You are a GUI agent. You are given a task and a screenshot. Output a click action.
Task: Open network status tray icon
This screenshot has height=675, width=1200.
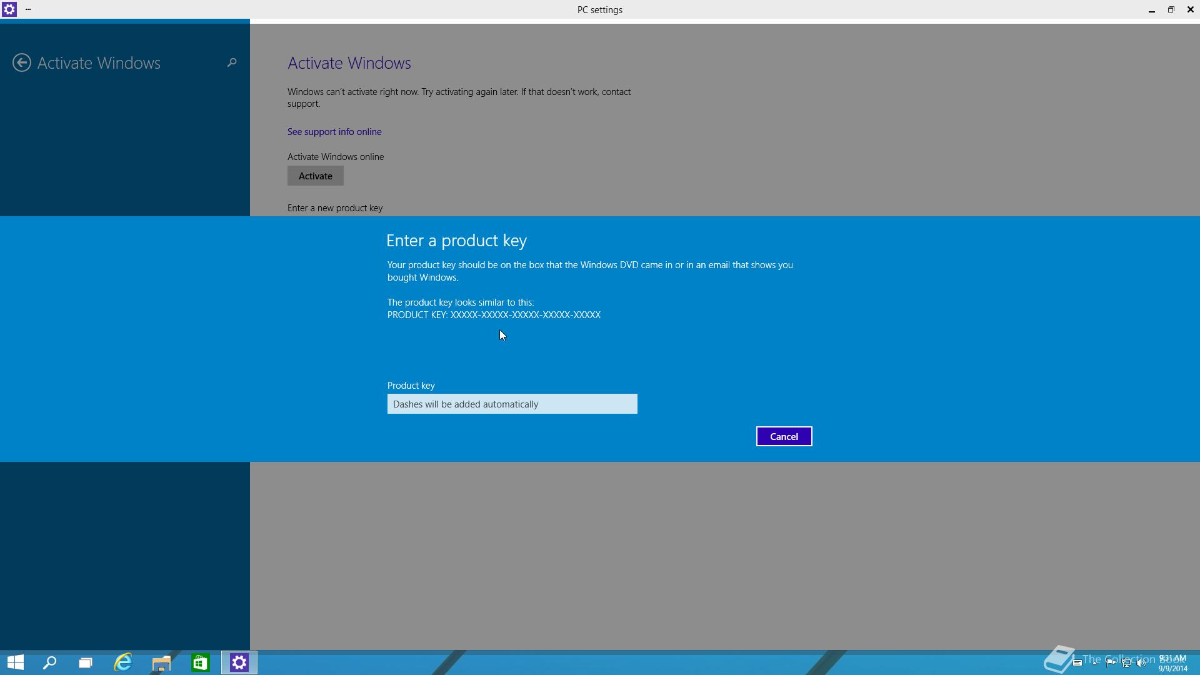[x=1126, y=663]
